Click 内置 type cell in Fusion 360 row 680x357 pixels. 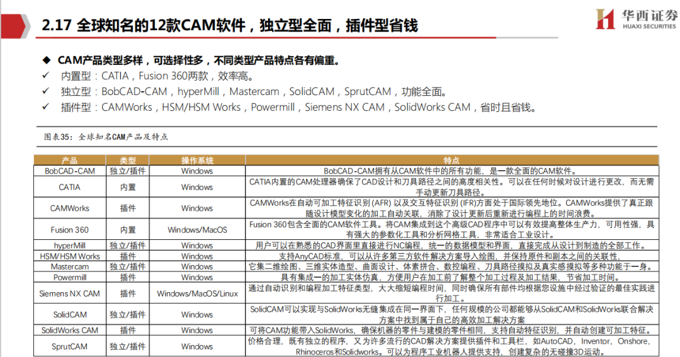pyautogui.click(x=128, y=229)
